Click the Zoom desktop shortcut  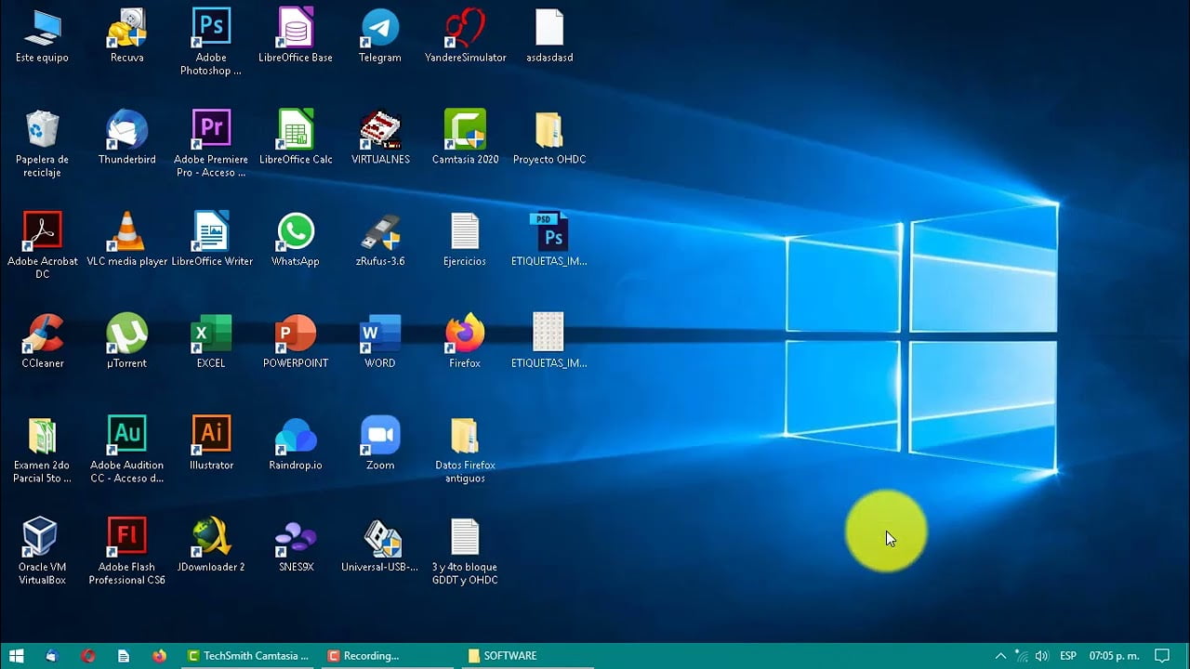[380, 443]
